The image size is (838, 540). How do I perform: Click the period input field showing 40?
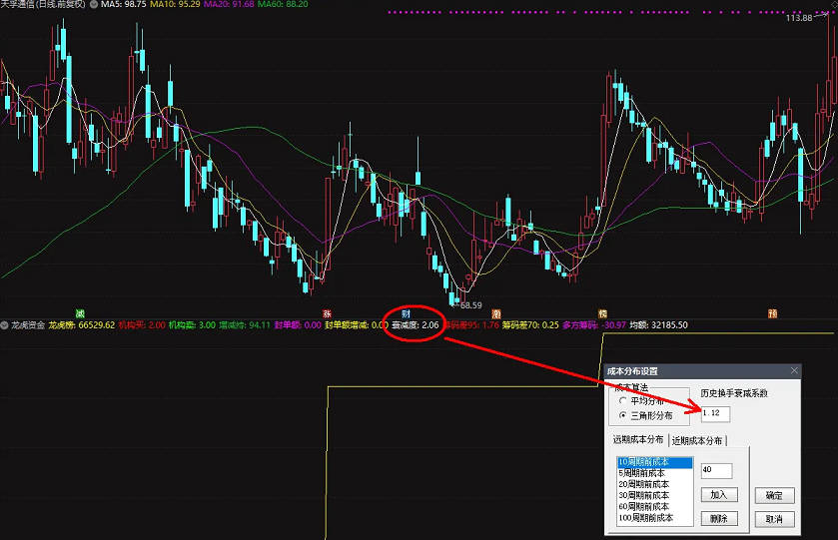[x=716, y=470]
